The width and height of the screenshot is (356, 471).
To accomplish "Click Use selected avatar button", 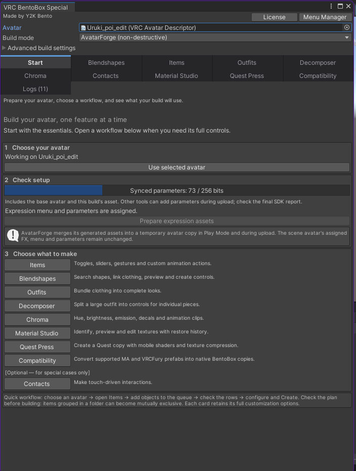I will click(x=177, y=167).
